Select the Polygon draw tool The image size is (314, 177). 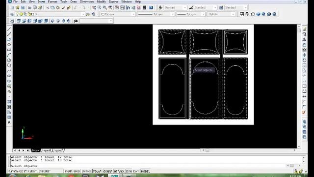(9, 45)
